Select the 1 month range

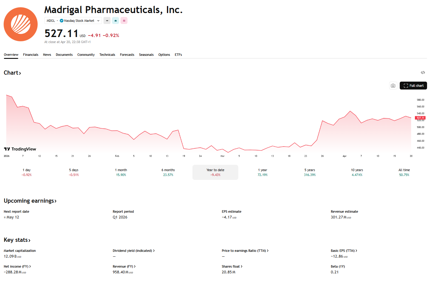(x=121, y=172)
